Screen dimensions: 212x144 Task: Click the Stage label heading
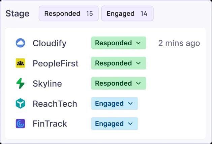[x=18, y=14]
